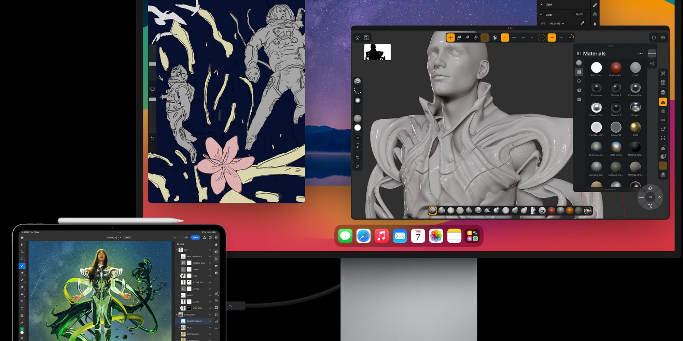The width and height of the screenshot is (683, 341).
Task: Click the Materials tab button
Action: click(652, 53)
